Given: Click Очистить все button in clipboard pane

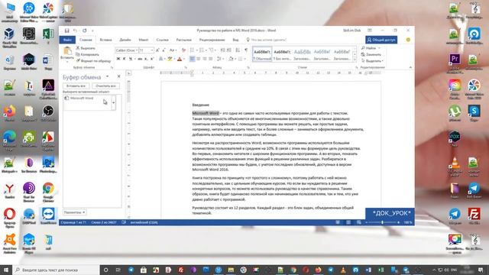Looking at the screenshot, I should [x=105, y=86].
